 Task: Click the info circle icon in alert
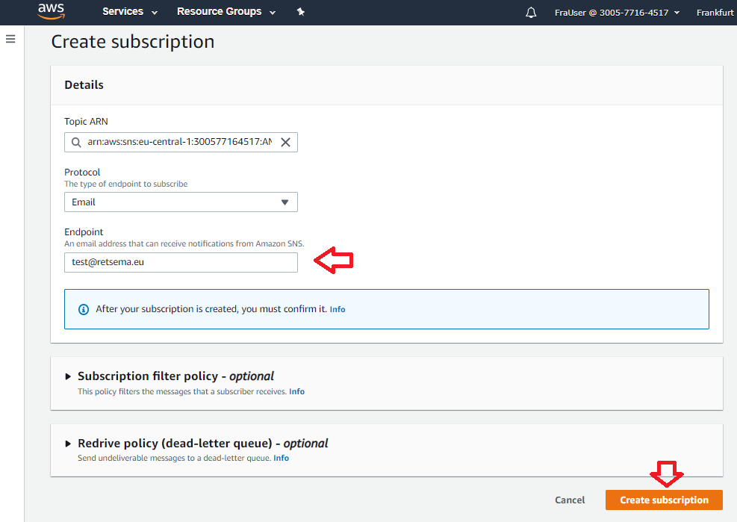click(84, 309)
